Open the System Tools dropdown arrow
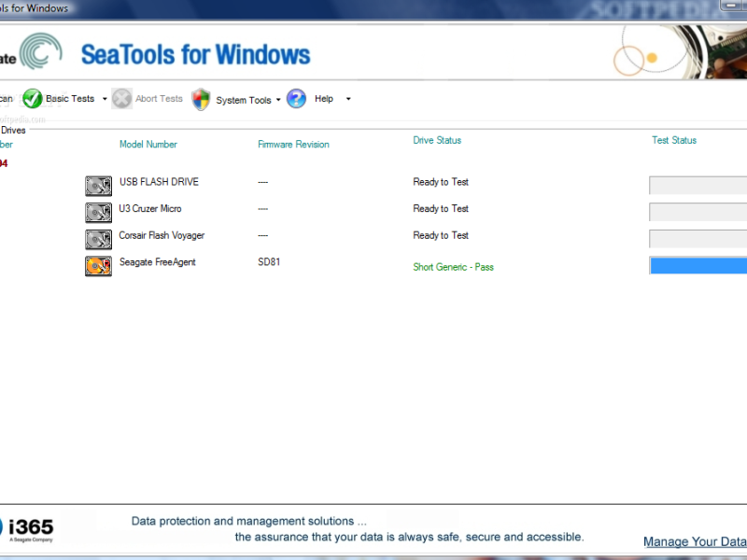This screenshot has width=747, height=560. pos(278,100)
